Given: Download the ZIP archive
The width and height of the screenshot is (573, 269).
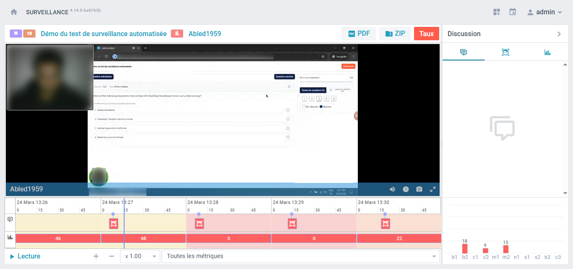Looking at the screenshot, I should pos(395,34).
